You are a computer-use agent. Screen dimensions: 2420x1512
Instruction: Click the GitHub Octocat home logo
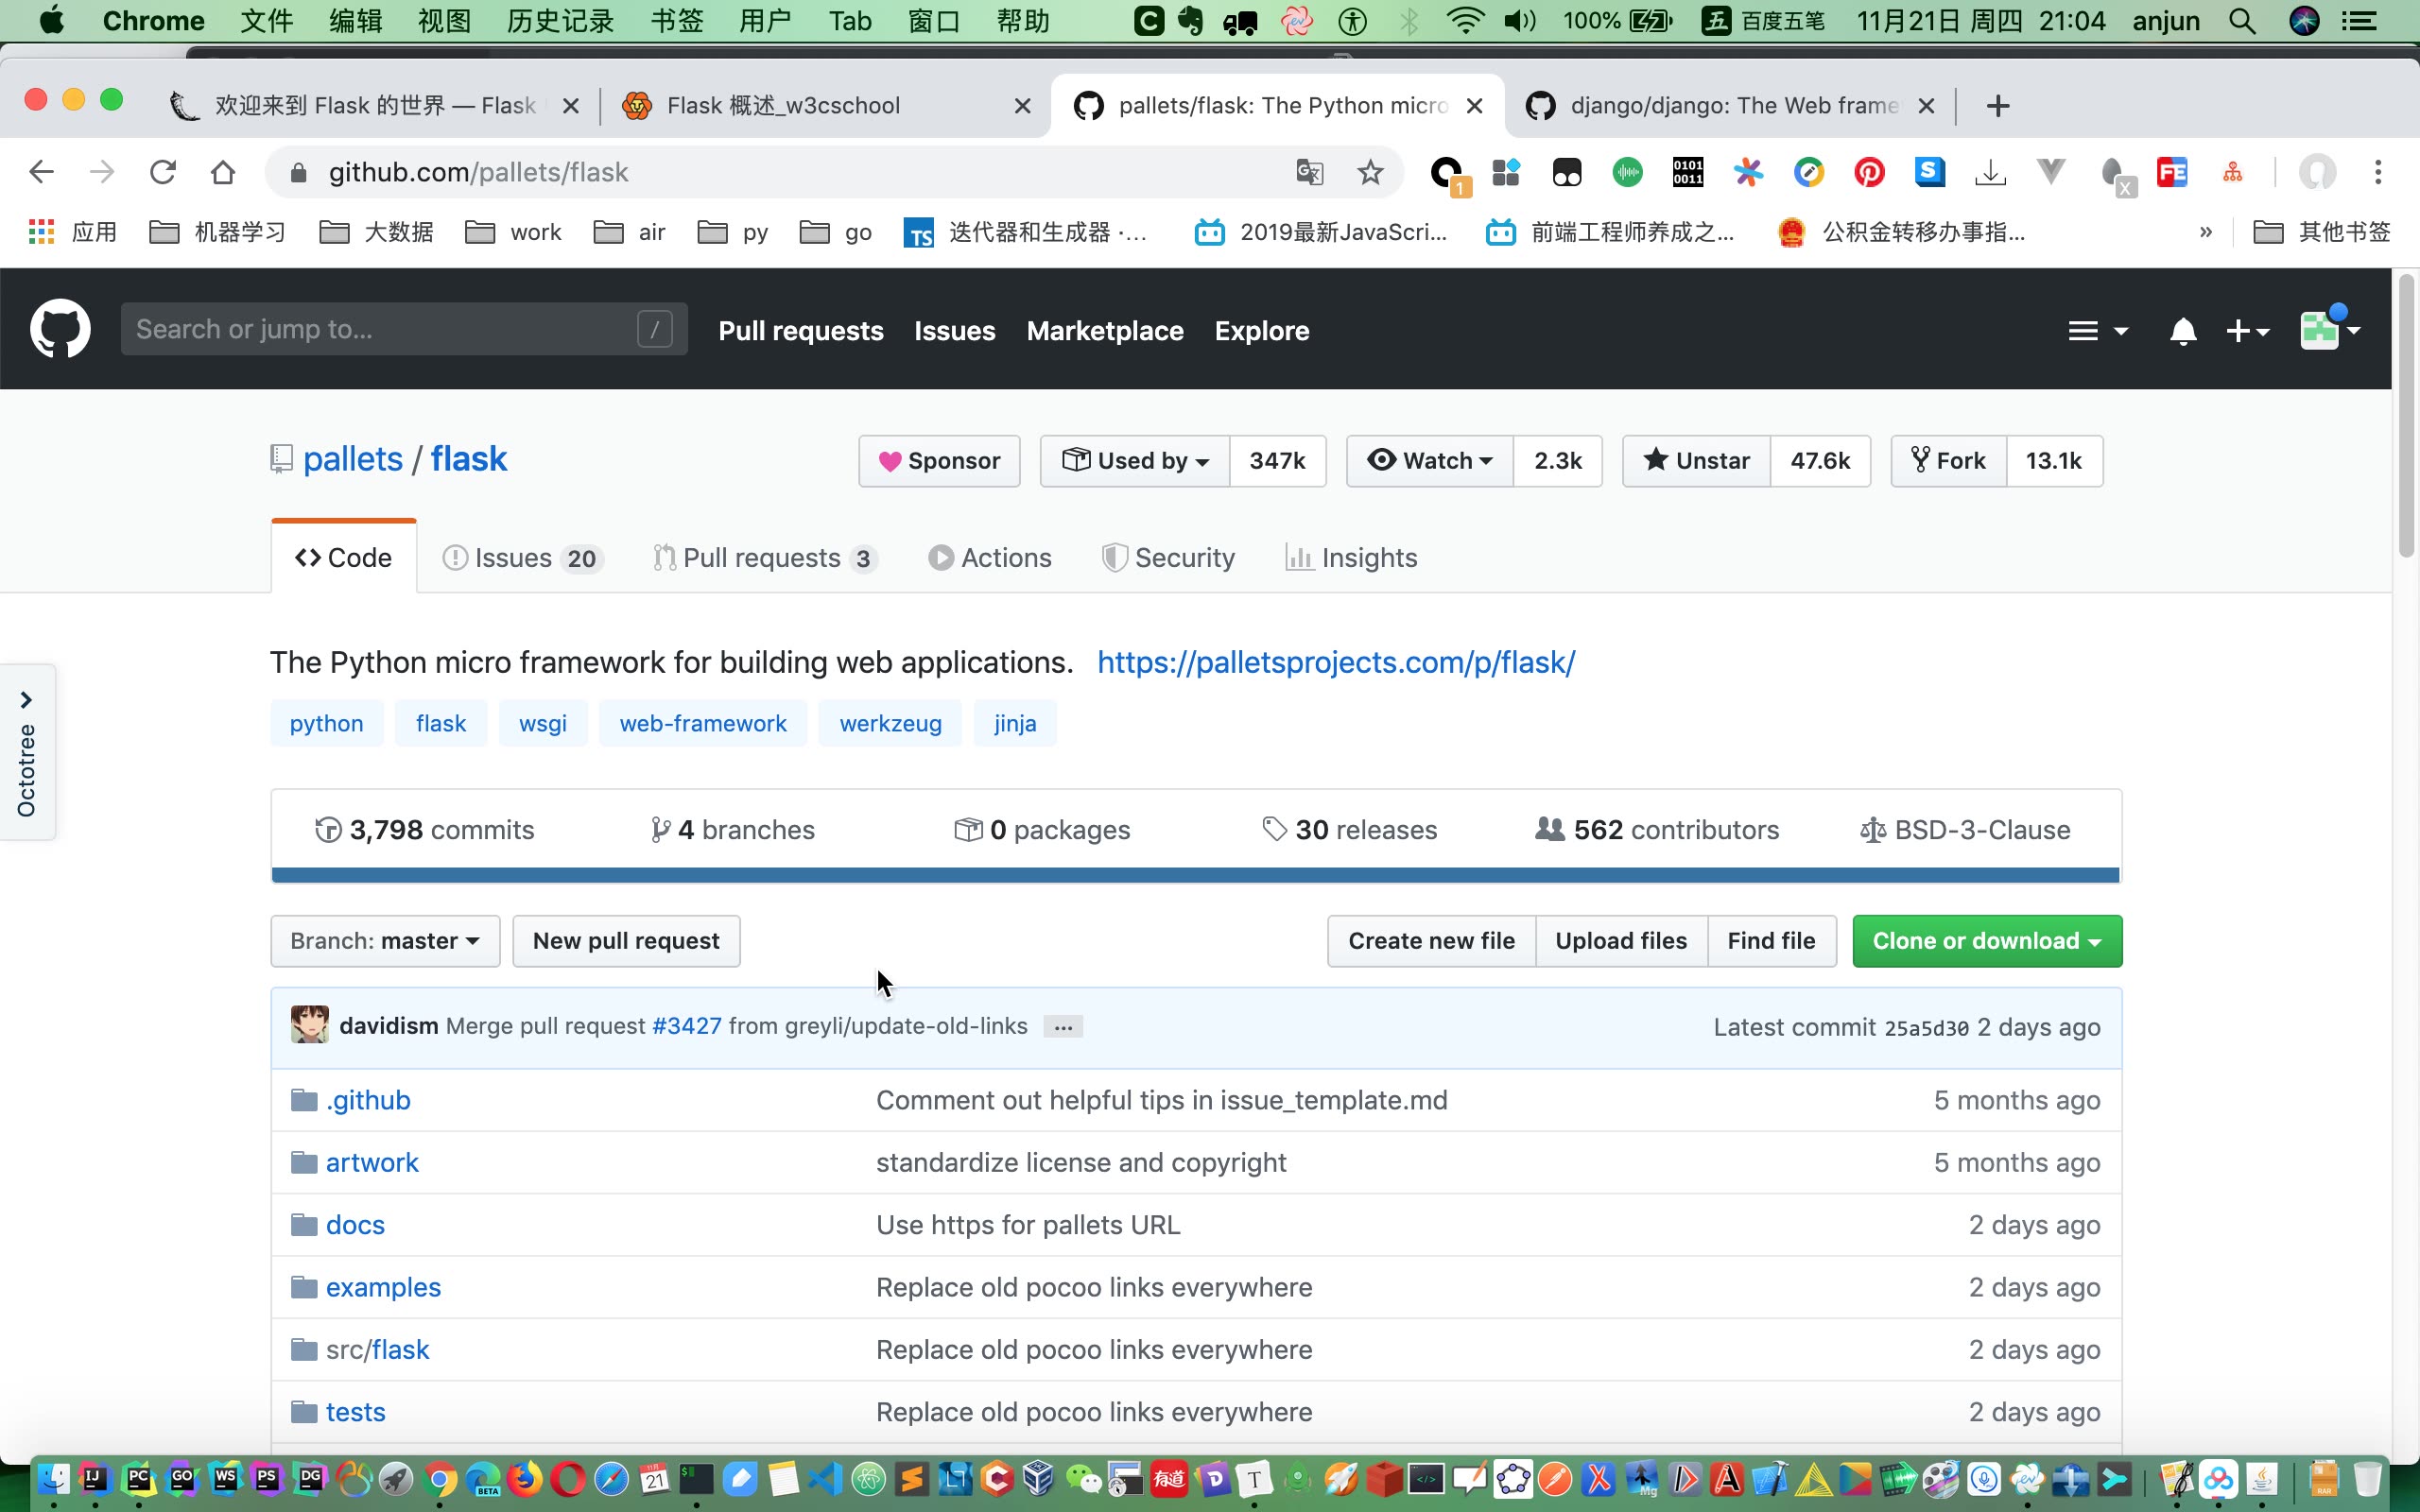coord(60,329)
